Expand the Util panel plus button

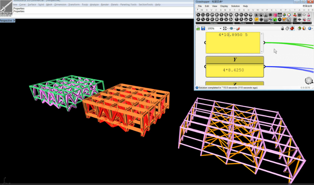point(311,23)
